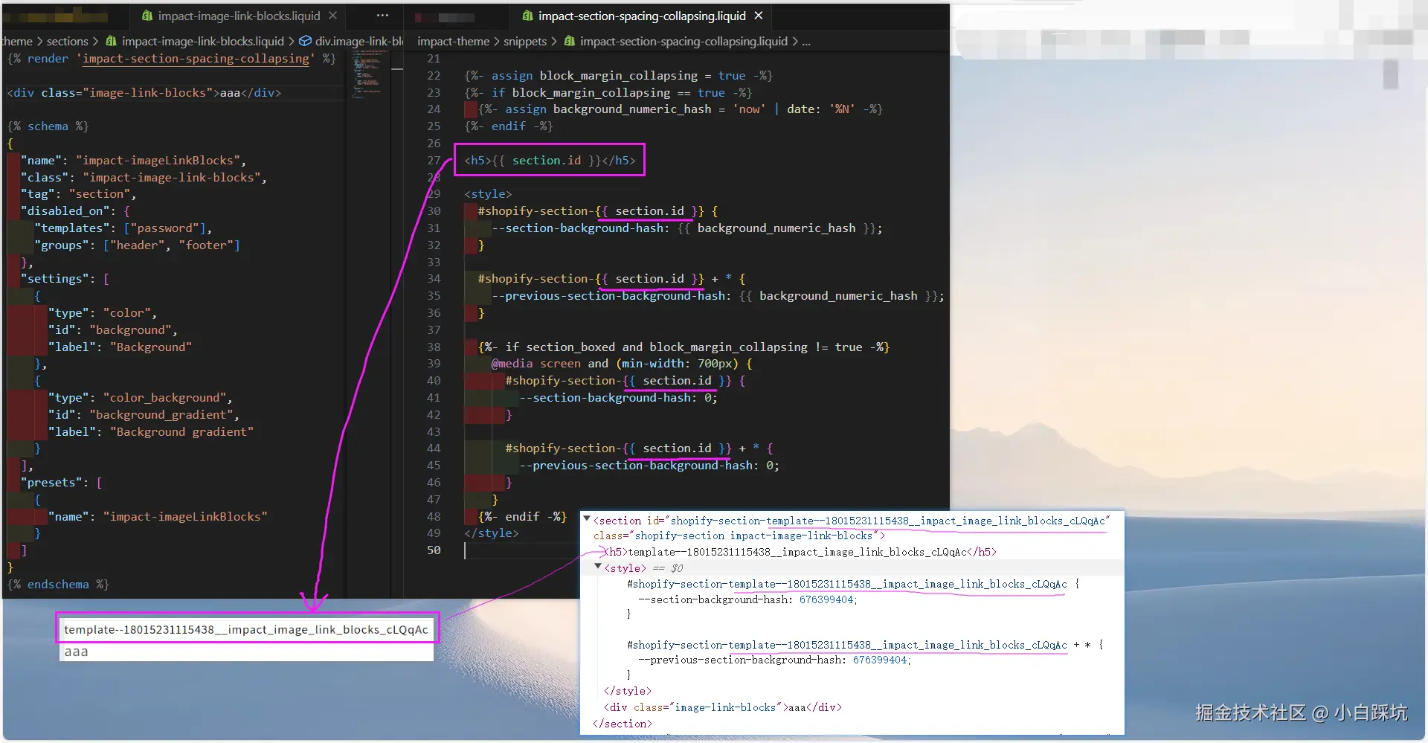Click the "class": "impact-image-link-blocks" line
The image size is (1428, 743).
[x=144, y=178]
